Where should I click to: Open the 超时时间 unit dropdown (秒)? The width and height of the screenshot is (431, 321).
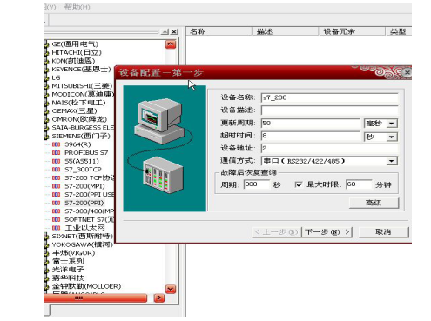[x=392, y=137]
